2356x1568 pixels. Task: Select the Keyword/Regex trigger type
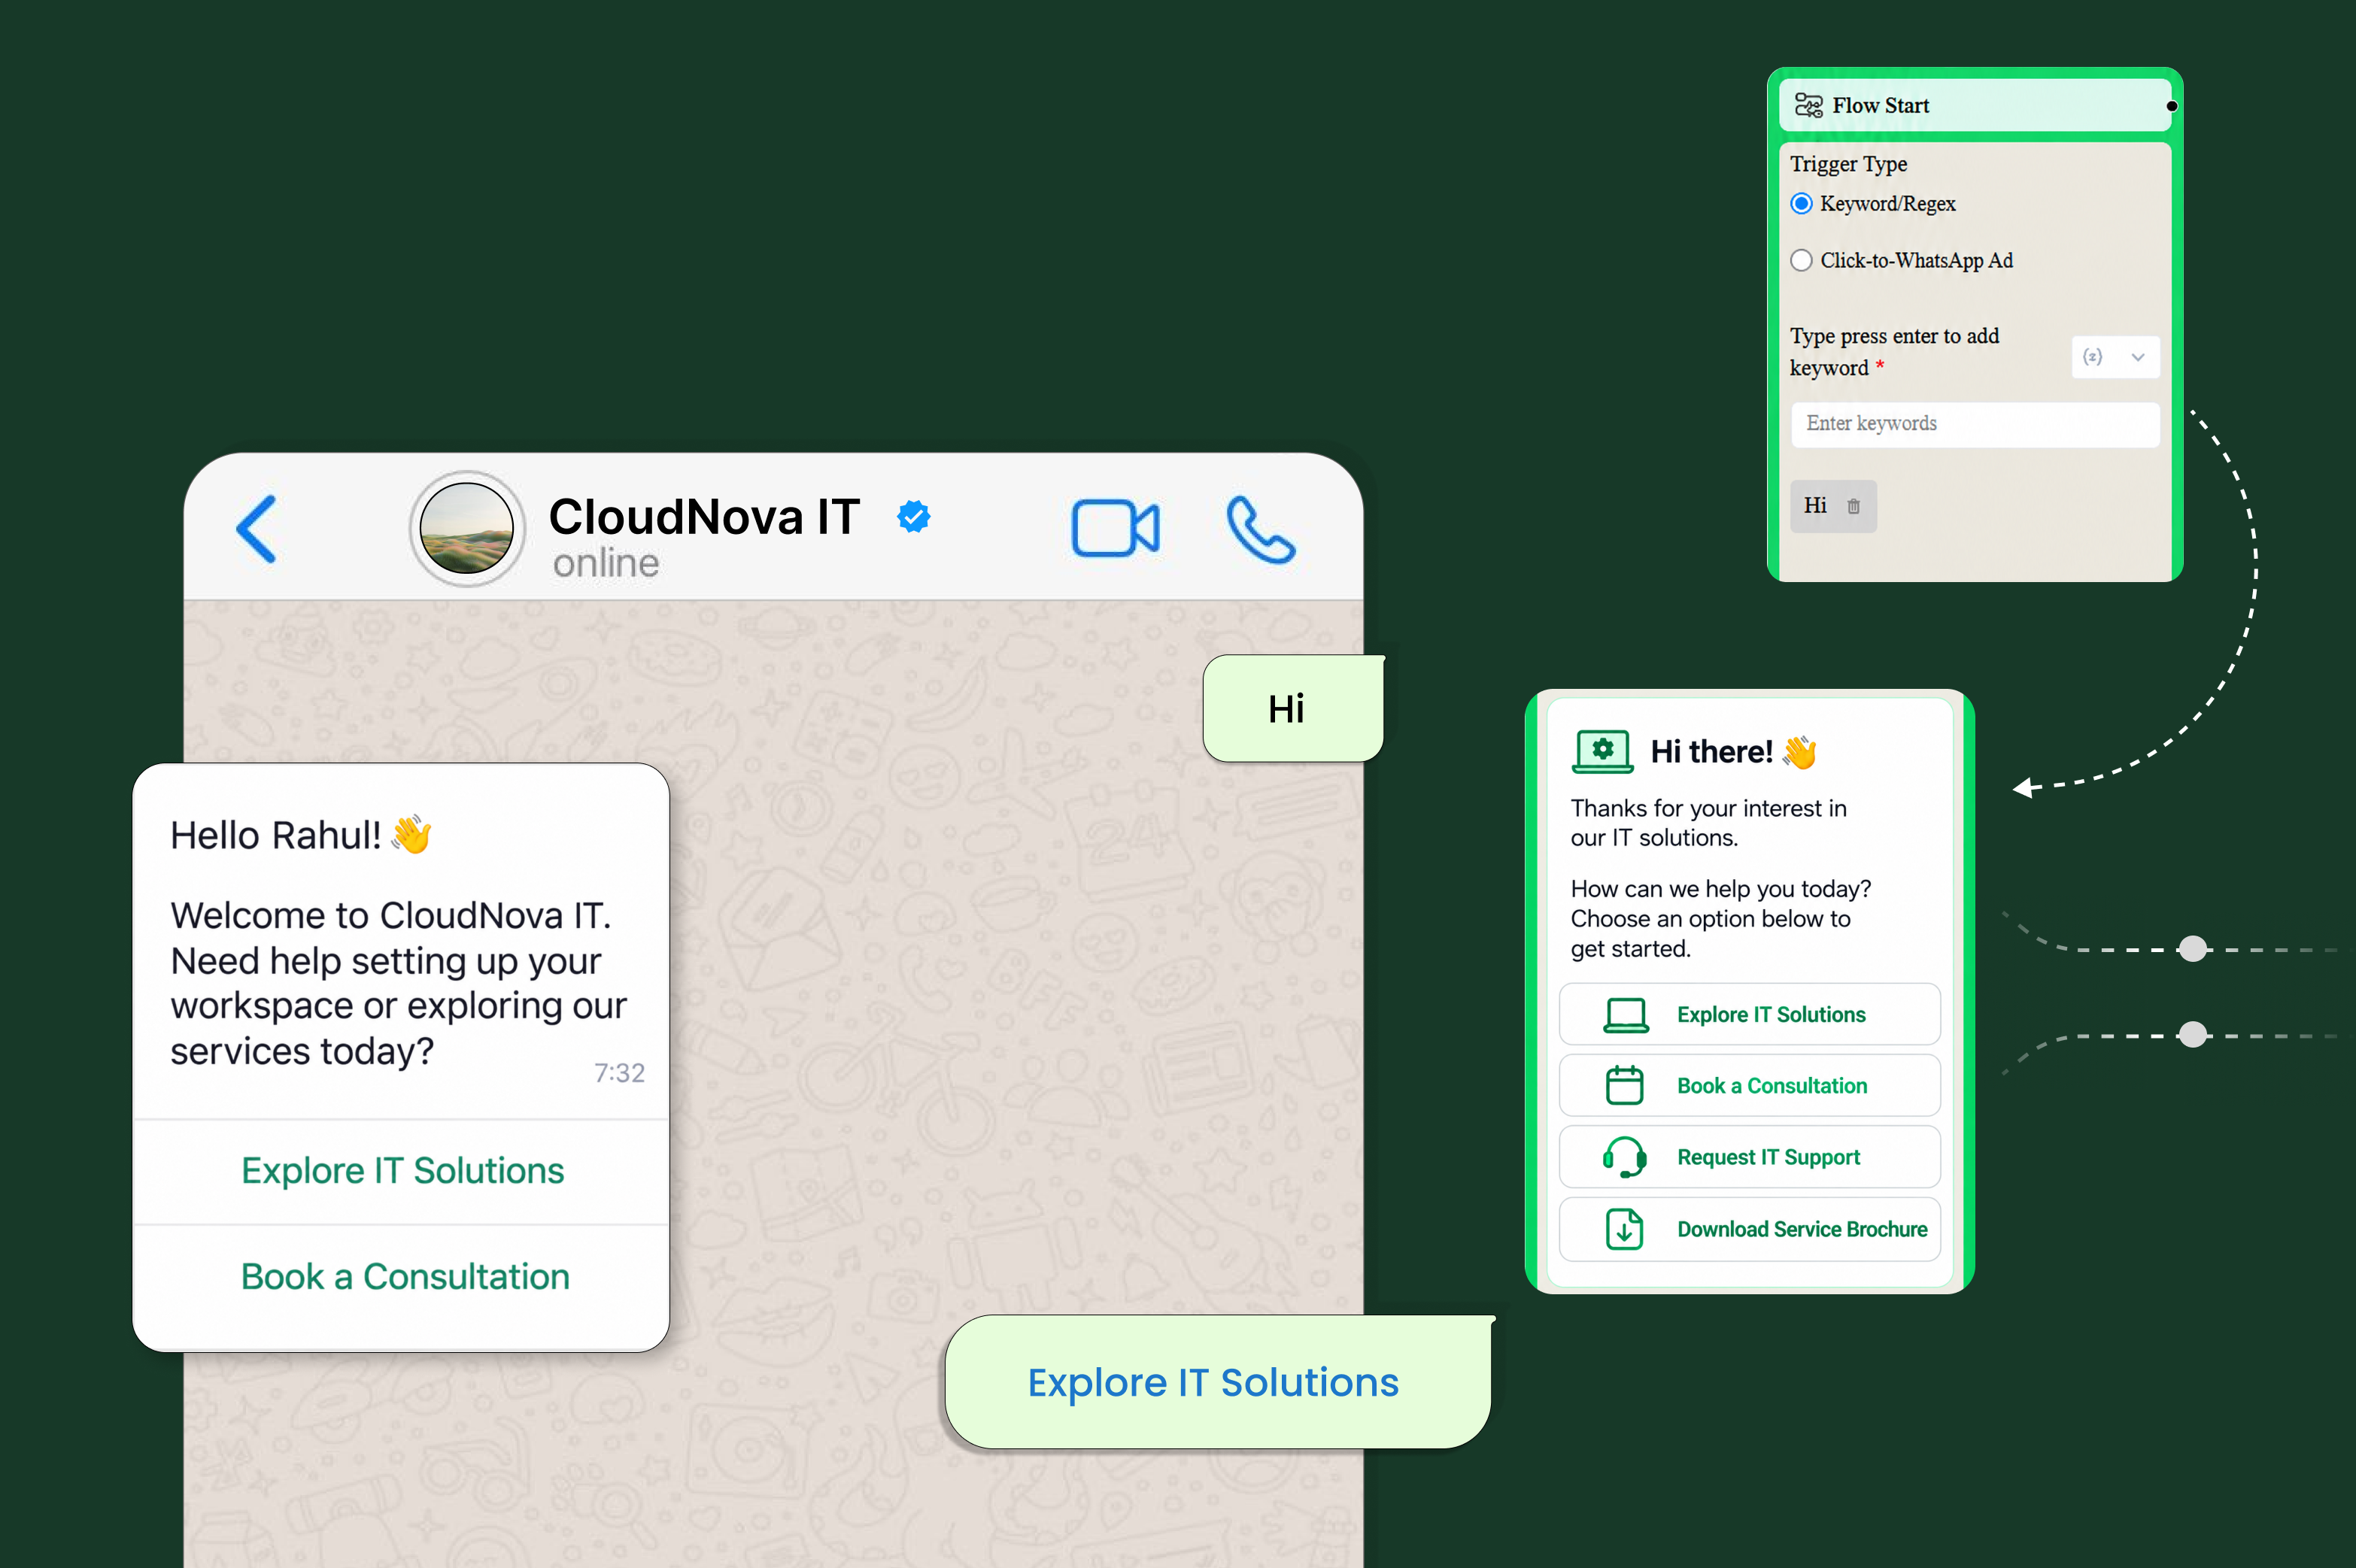(x=1801, y=204)
